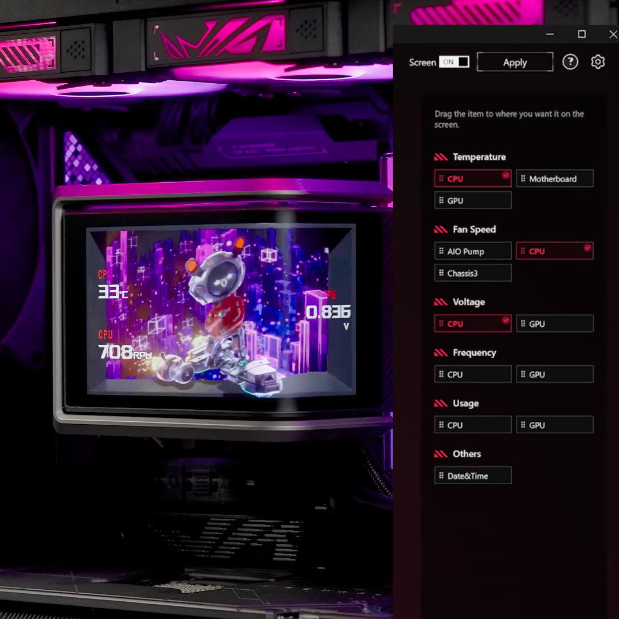This screenshot has width=619, height=619.
Task: Open the settings gear icon
Action: click(x=598, y=62)
